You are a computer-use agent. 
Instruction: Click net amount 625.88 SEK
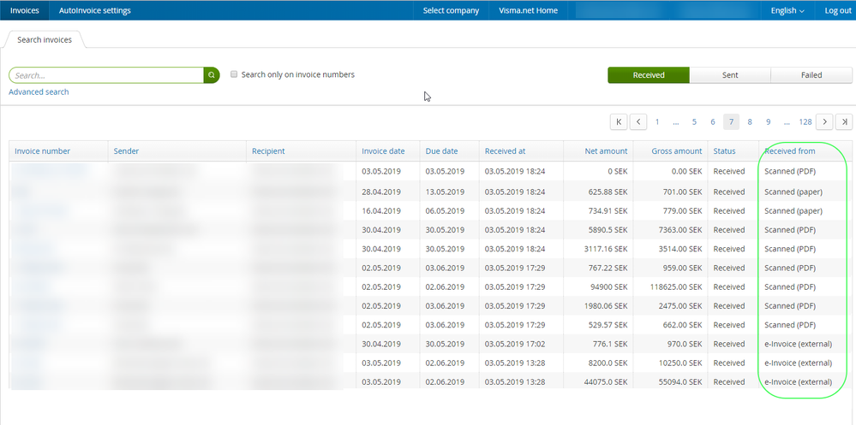[x=608, y=192]
